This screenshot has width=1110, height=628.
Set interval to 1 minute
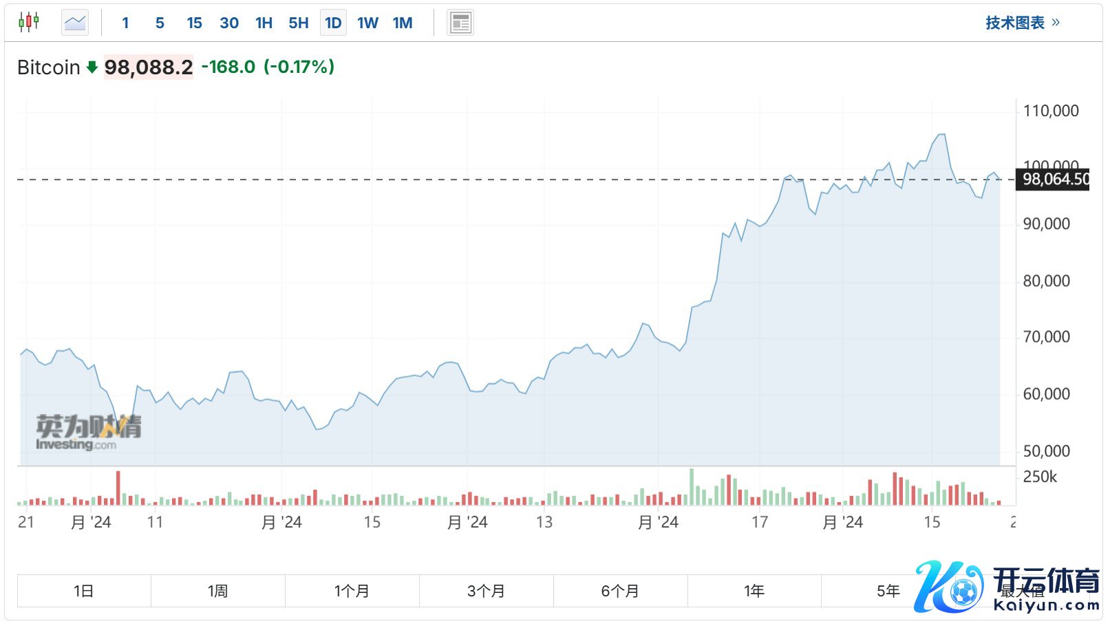click(x=125, y=23)
